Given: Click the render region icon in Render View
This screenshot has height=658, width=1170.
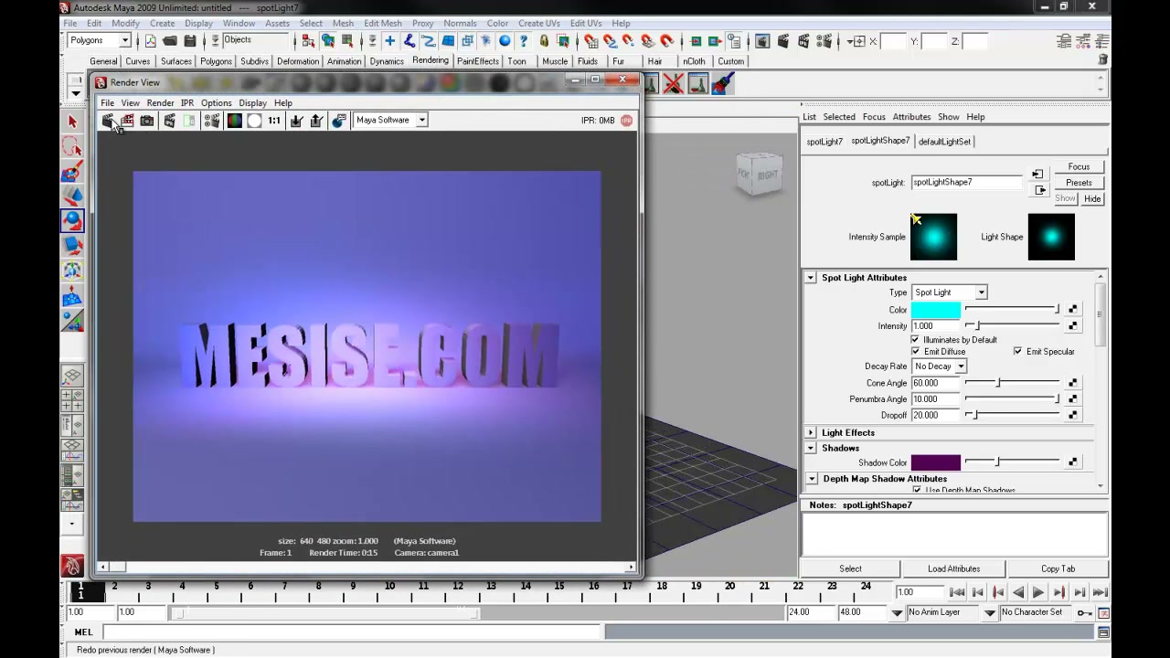Looking at the screenshot, I should click(x=127, y=121).
